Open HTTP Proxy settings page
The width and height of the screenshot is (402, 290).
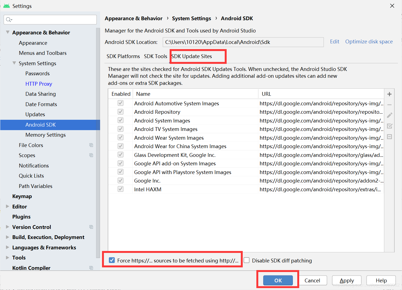coord(39,84)
